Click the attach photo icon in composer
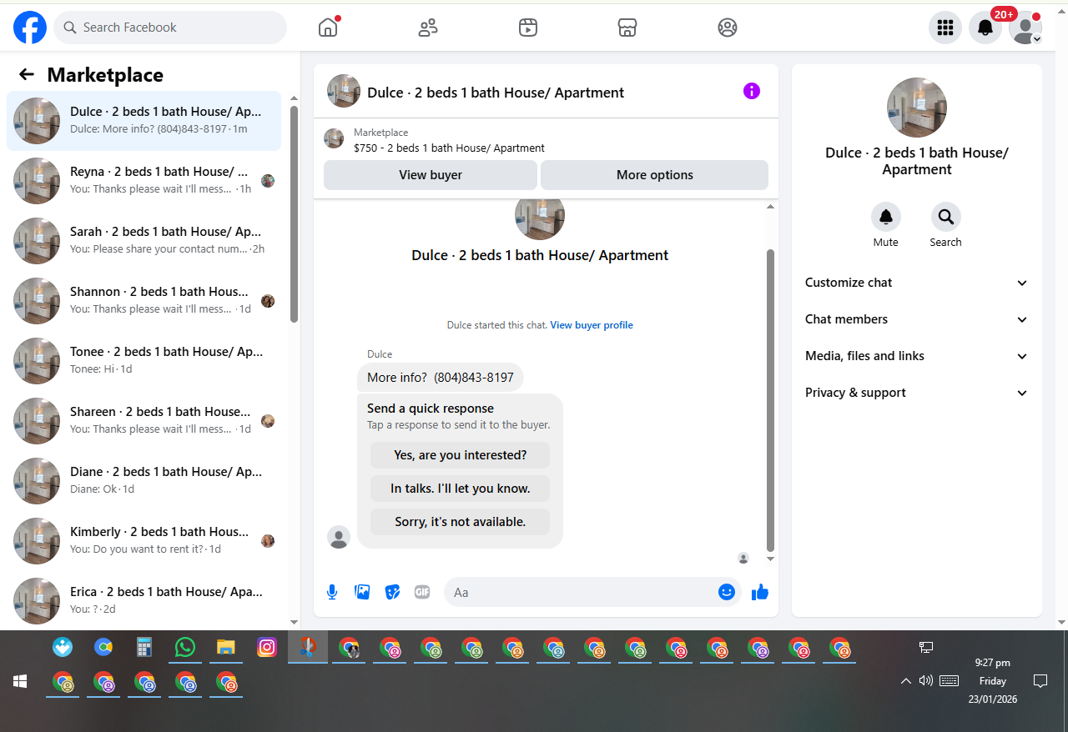Image resolution: width=1068 pixels, height=732 pixels. (362, 592)
